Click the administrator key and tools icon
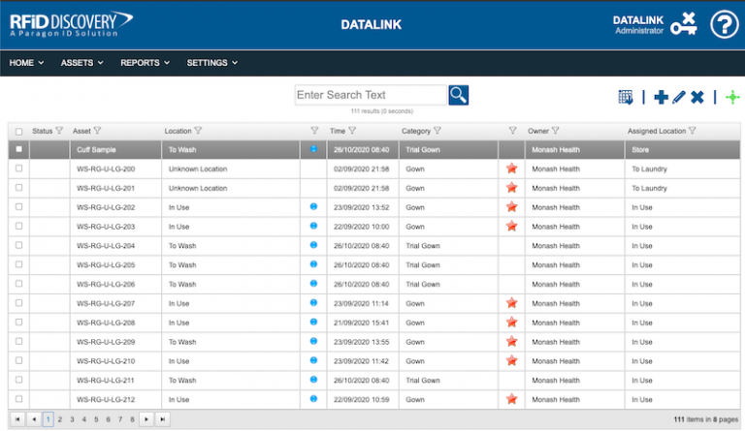 683,24
